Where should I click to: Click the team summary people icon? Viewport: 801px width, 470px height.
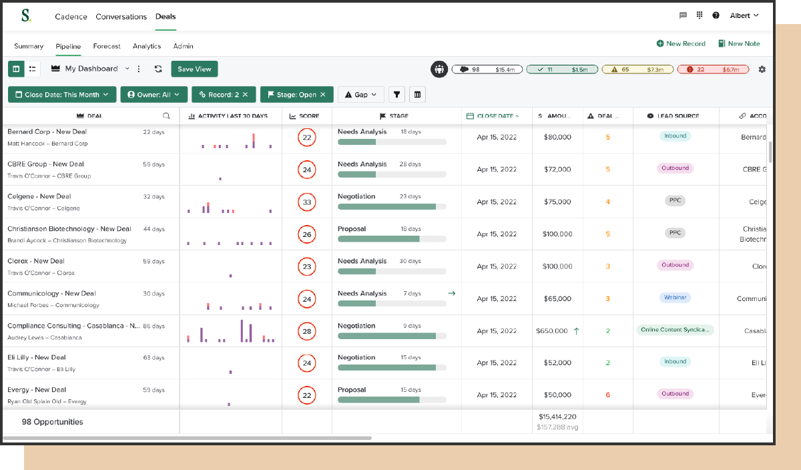(x=439, y=69)
